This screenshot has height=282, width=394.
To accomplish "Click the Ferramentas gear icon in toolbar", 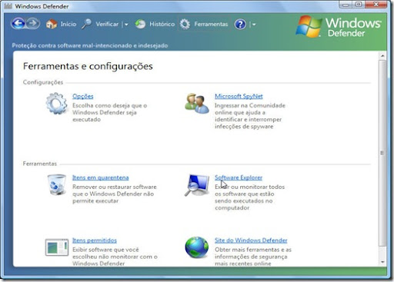I will click(185, 24).
